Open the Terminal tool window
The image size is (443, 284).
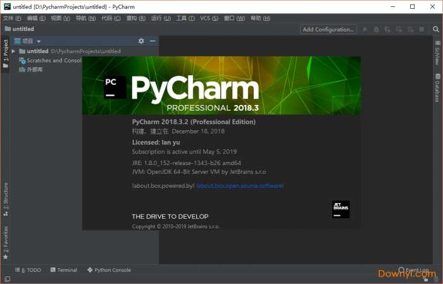63,270
